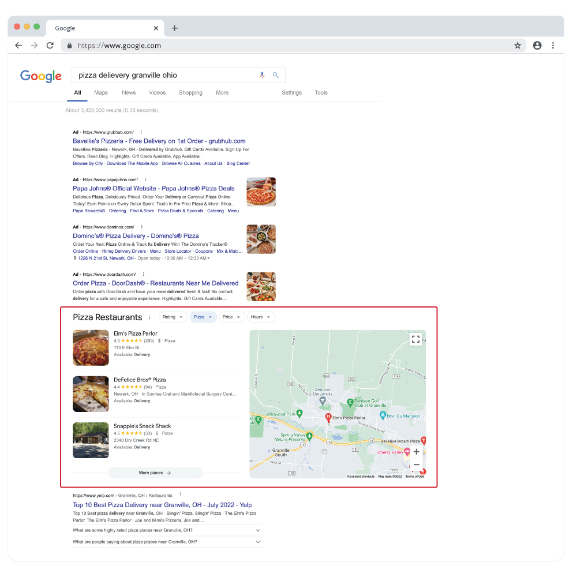This screenshot has height=577, width=577.
Task: Switch to the Maps tab
Action: tap(101, 93)
